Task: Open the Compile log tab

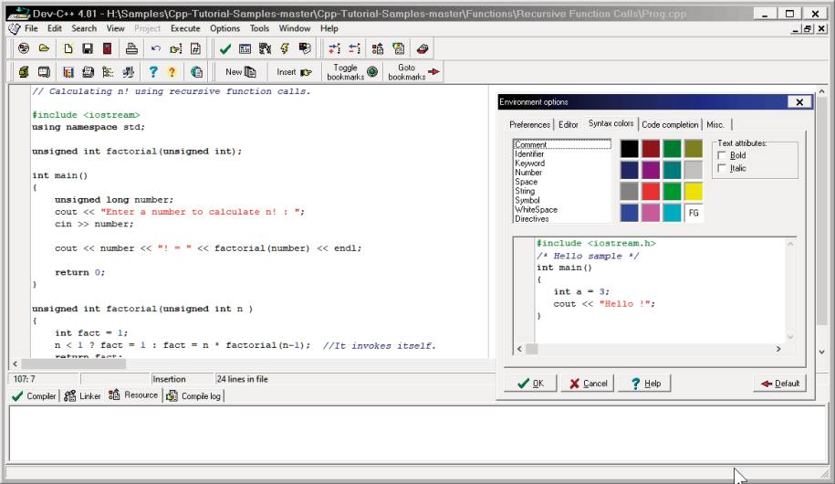Action: (193, 396)
